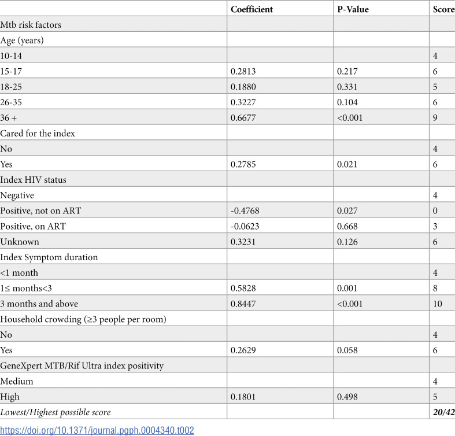Click the 36 + age group row label
The height and width of the screenshot is (436, 455).
pos(9,118)
